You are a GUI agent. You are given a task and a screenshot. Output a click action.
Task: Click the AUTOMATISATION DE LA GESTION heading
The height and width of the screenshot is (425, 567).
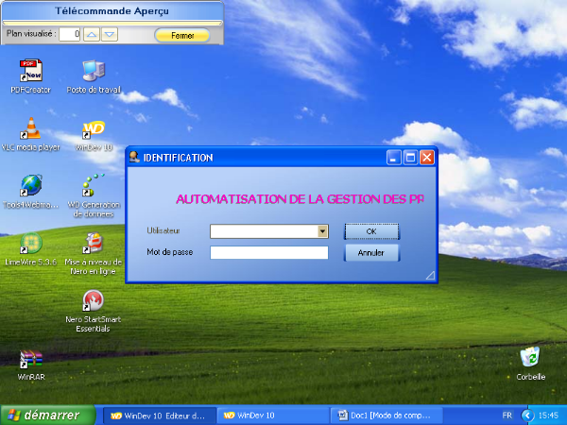[300, 199]
